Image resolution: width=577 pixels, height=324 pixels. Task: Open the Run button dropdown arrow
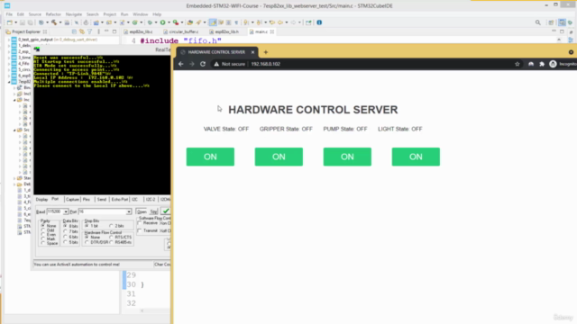pos(169,22)
